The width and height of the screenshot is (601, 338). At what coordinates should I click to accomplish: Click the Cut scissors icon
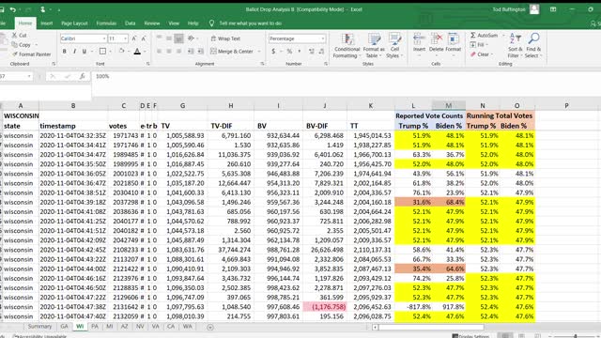[x=15, y=36]
